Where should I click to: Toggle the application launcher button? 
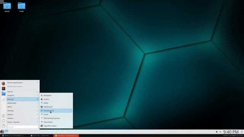coord(2,132)
